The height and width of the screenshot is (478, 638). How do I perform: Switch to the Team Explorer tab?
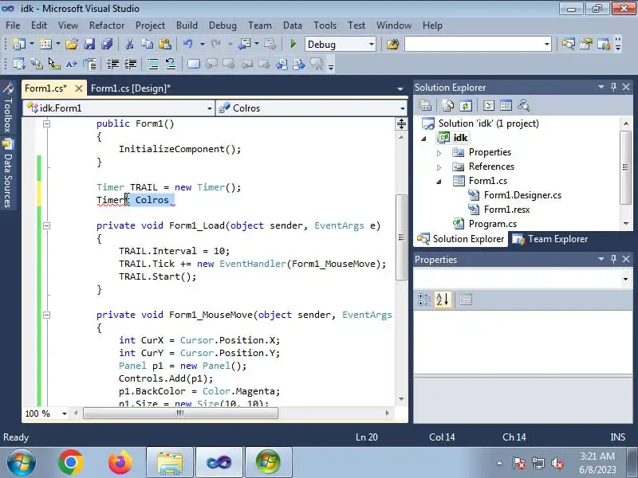point(552,239)
